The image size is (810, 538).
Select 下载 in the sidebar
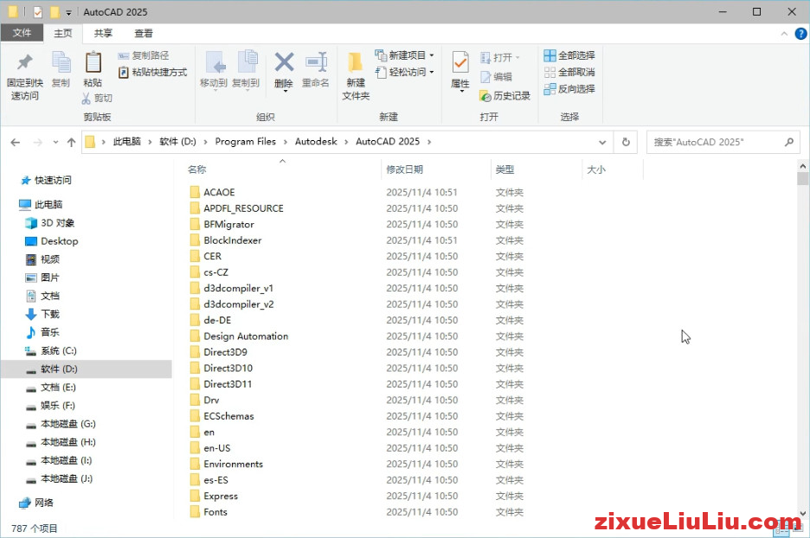pyautogui.click(x=48, y=314)
